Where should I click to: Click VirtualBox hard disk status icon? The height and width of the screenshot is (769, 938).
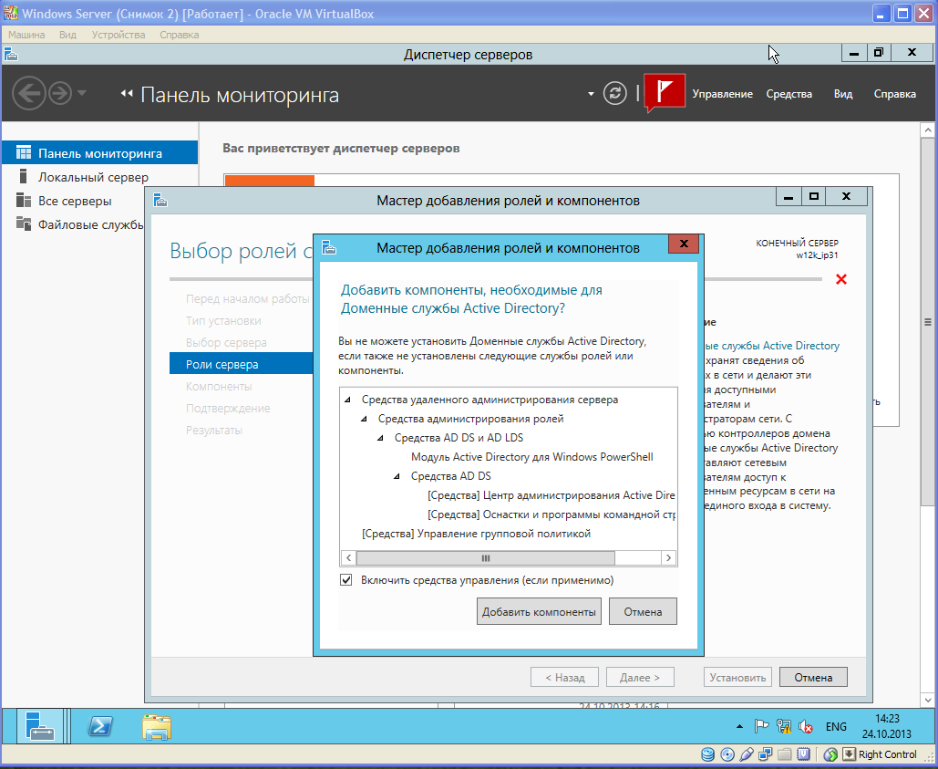click(707, 754)
